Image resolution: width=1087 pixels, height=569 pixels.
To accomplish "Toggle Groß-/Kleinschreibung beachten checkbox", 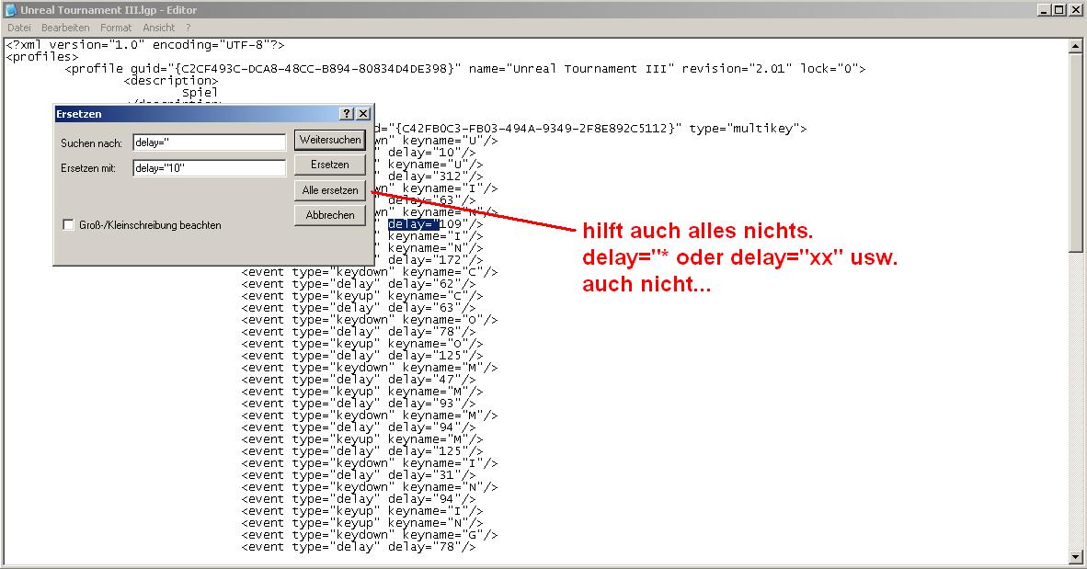I will coord(68,224).
